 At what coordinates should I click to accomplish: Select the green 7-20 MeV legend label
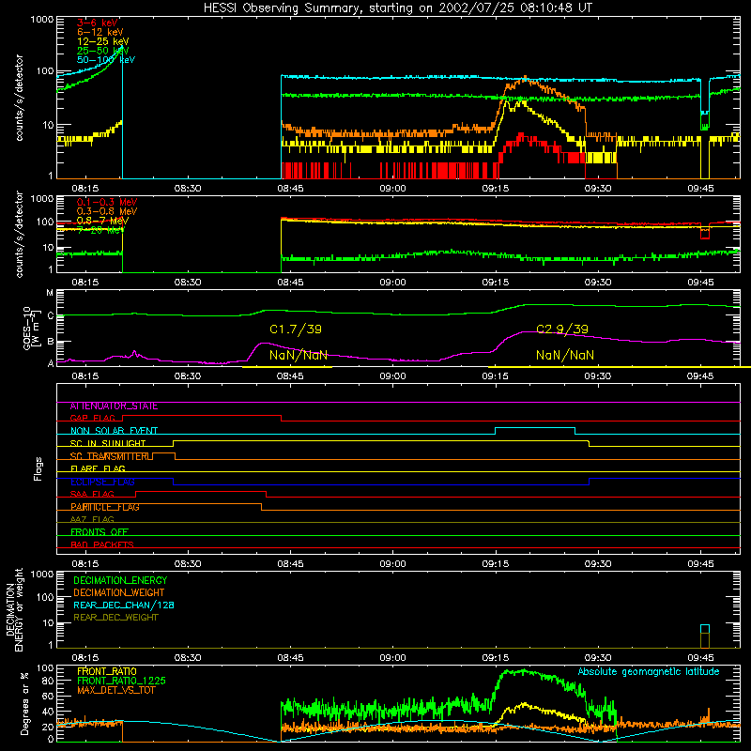click(x=100, y=230)
